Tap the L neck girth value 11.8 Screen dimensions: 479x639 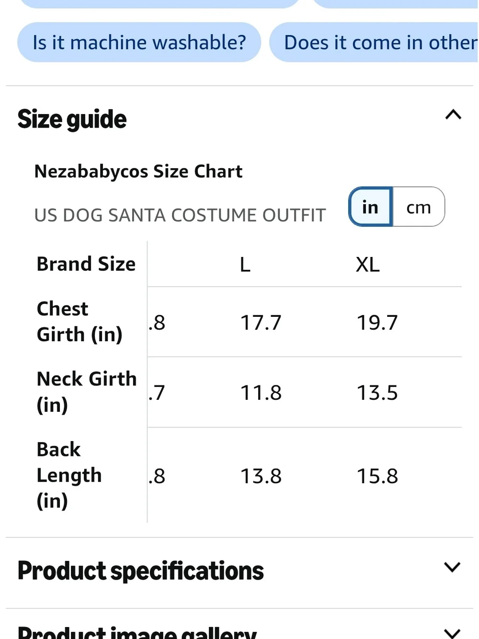(x=261, y=393)
